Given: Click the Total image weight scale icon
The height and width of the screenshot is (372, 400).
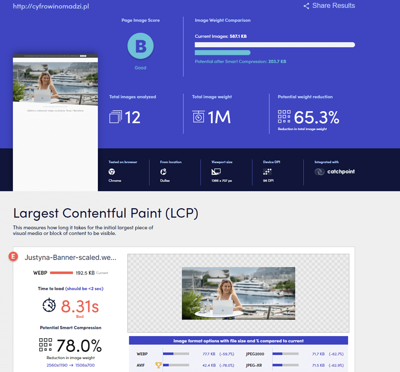Looking at the screenshot, I should click(x=198, y=117).
